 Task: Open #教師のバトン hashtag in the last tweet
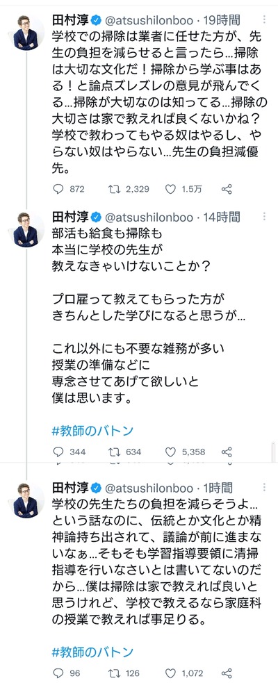click(x=92, y=652)
